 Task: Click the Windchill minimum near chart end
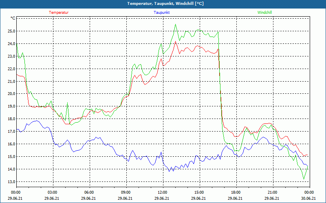point(304,179)
